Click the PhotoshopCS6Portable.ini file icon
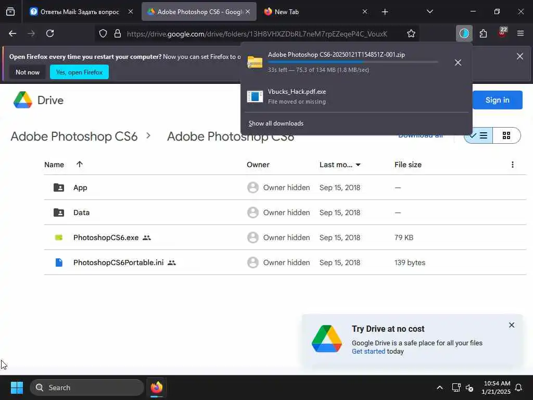 pos(59,262)
